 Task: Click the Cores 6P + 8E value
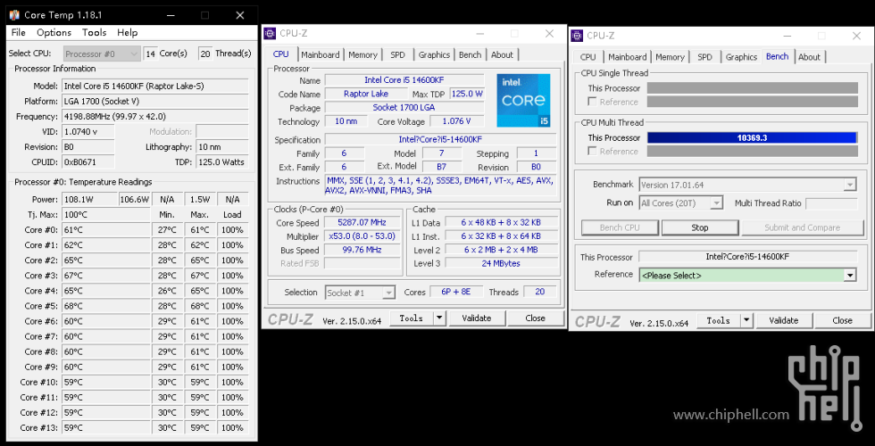click(457, 292)
